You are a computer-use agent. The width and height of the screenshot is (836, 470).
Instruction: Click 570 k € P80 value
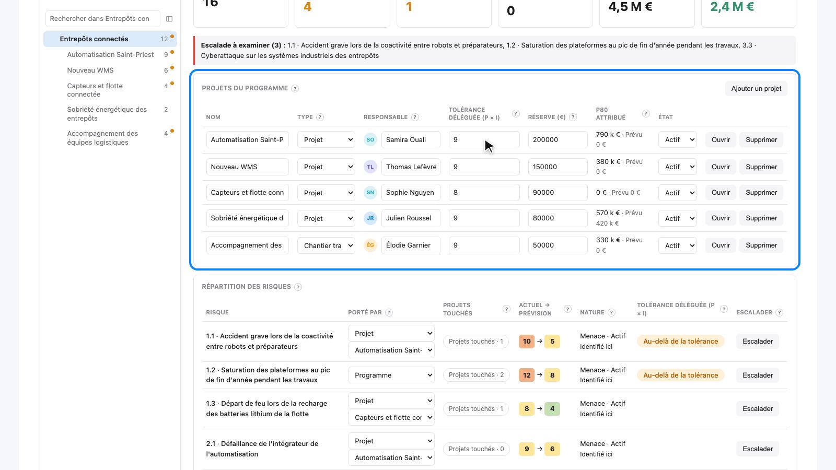tap(608, 213)
